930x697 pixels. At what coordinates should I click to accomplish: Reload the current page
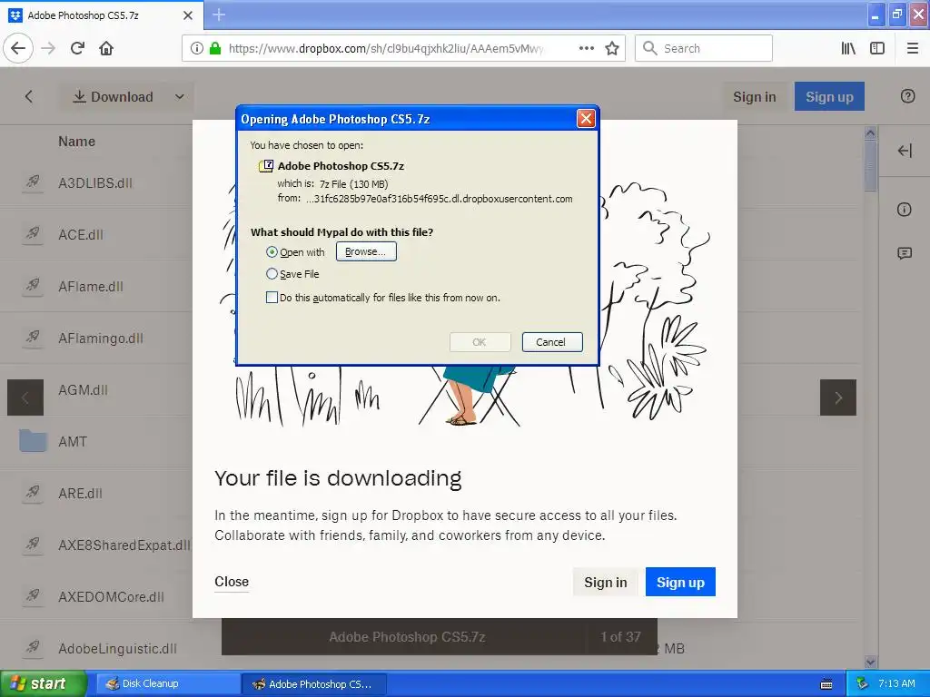click(77, 48)
